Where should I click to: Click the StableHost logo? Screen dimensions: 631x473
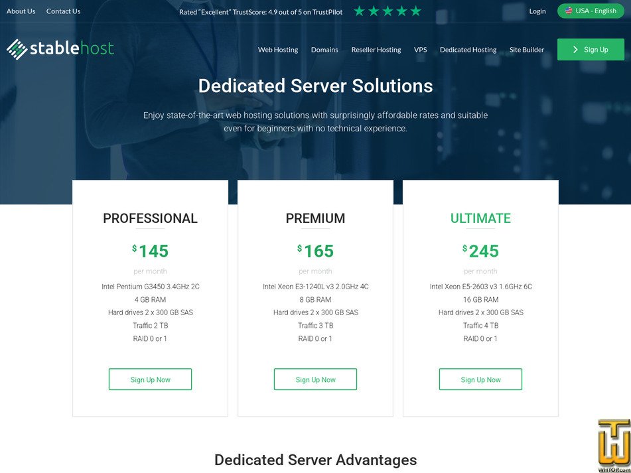coord(60,49)
